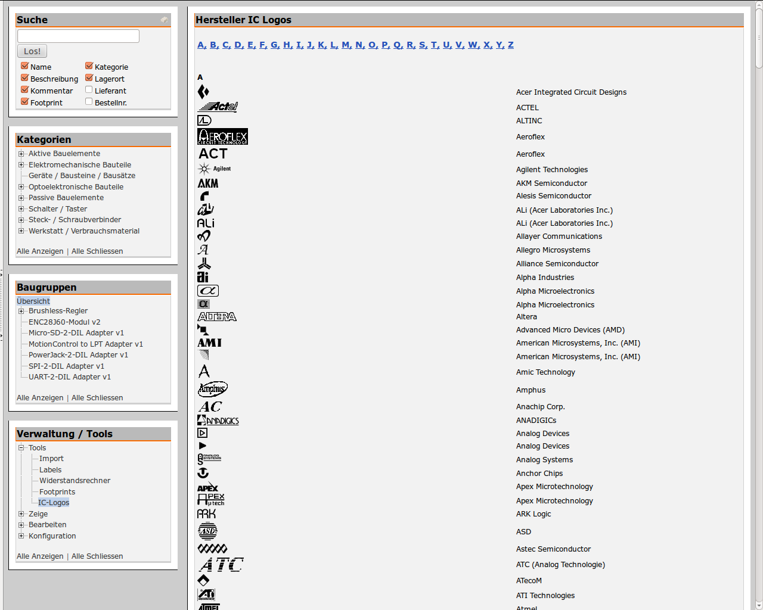Click into the Suche text field
Viewport: 763px width, 610px height.
pos(78,36)
